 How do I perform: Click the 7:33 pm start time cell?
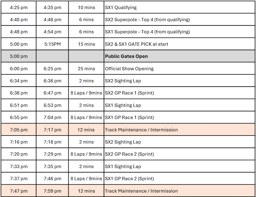pos(19,166)
